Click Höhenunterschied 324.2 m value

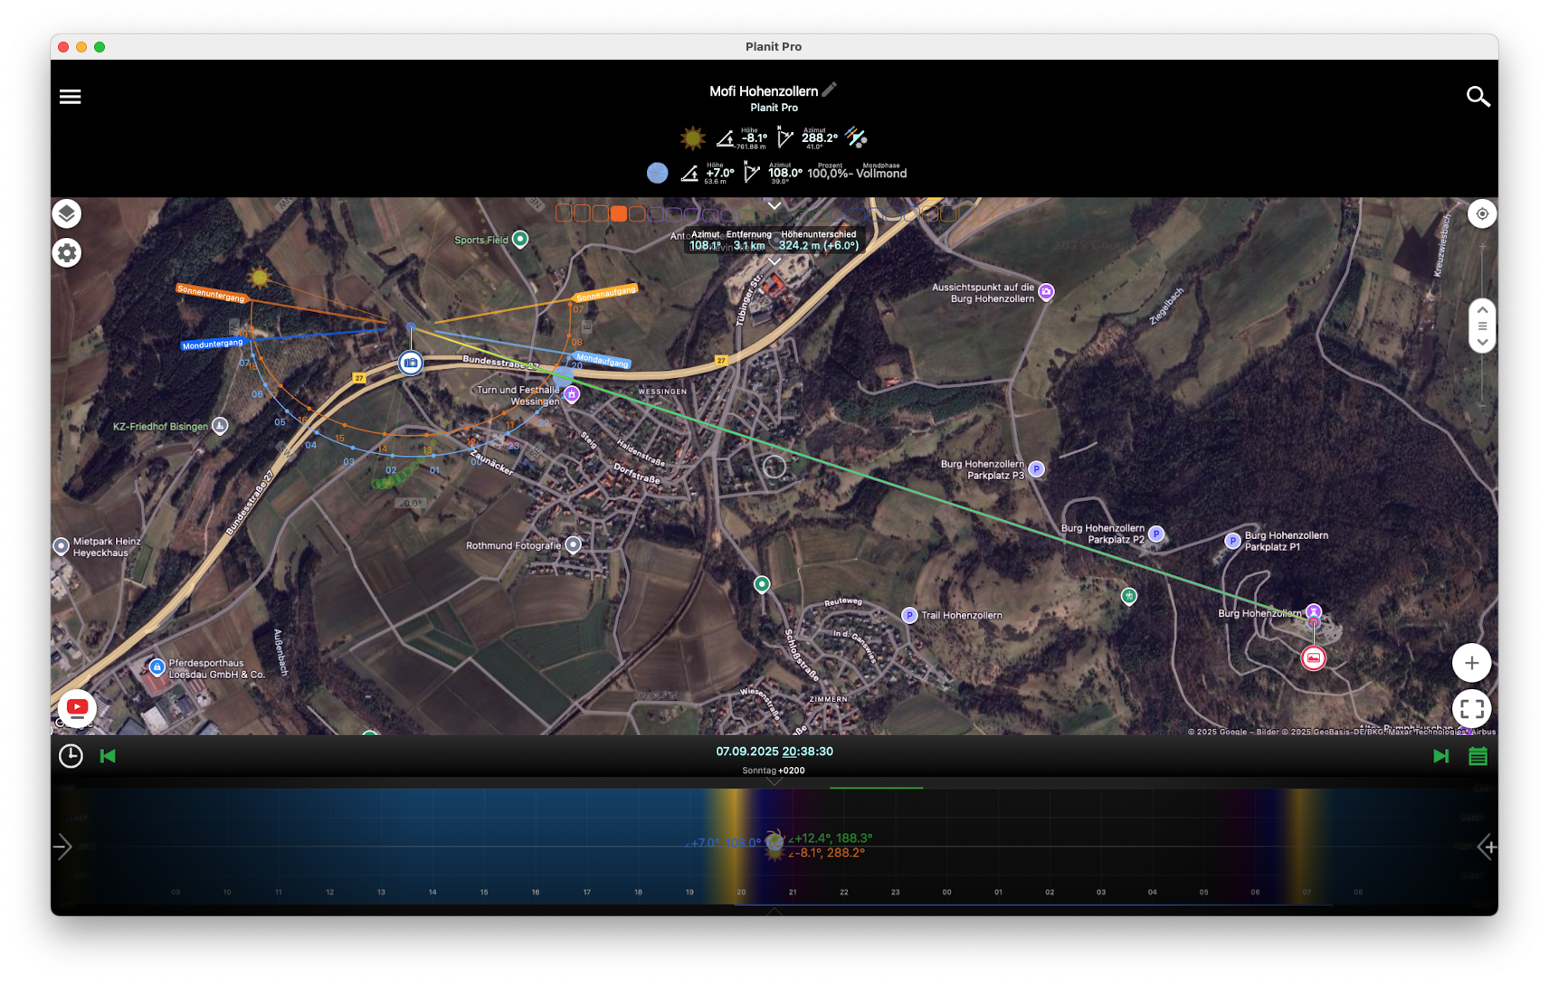[819, 245]
